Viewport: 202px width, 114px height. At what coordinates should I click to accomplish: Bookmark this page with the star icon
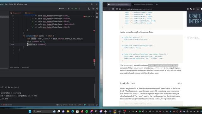tap(194, 9)
